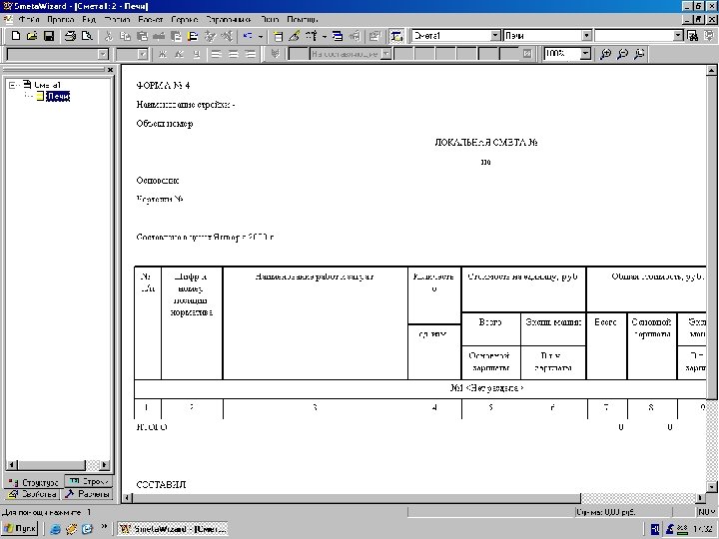The height and width of the screenshot is (539, 719).
Task: Select Смета1 root in tree
Action: pos(47,85)
